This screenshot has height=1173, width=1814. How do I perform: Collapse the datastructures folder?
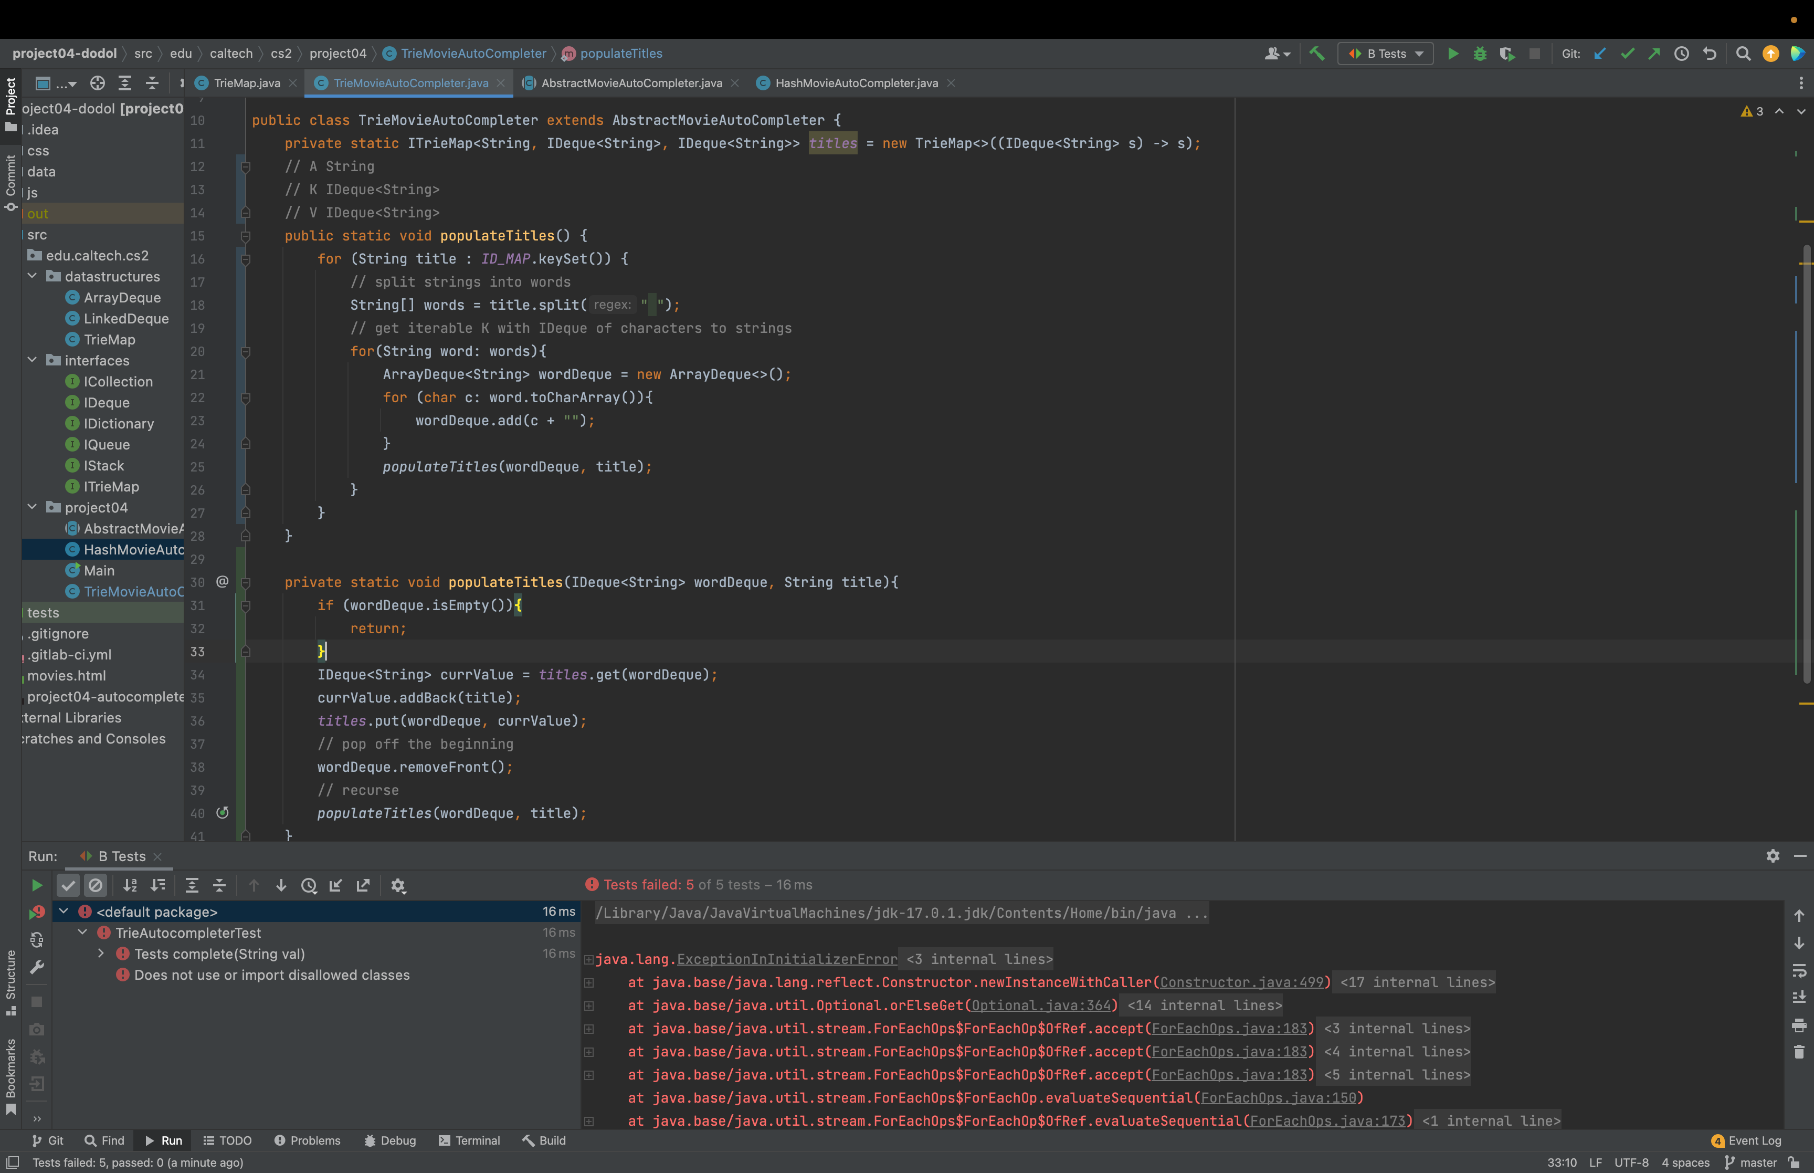33,277
